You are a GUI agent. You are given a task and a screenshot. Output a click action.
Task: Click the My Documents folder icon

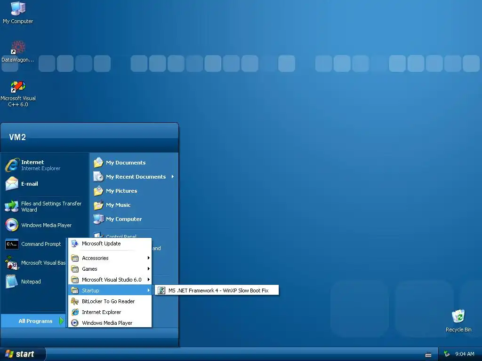click(x=98, y=162)
